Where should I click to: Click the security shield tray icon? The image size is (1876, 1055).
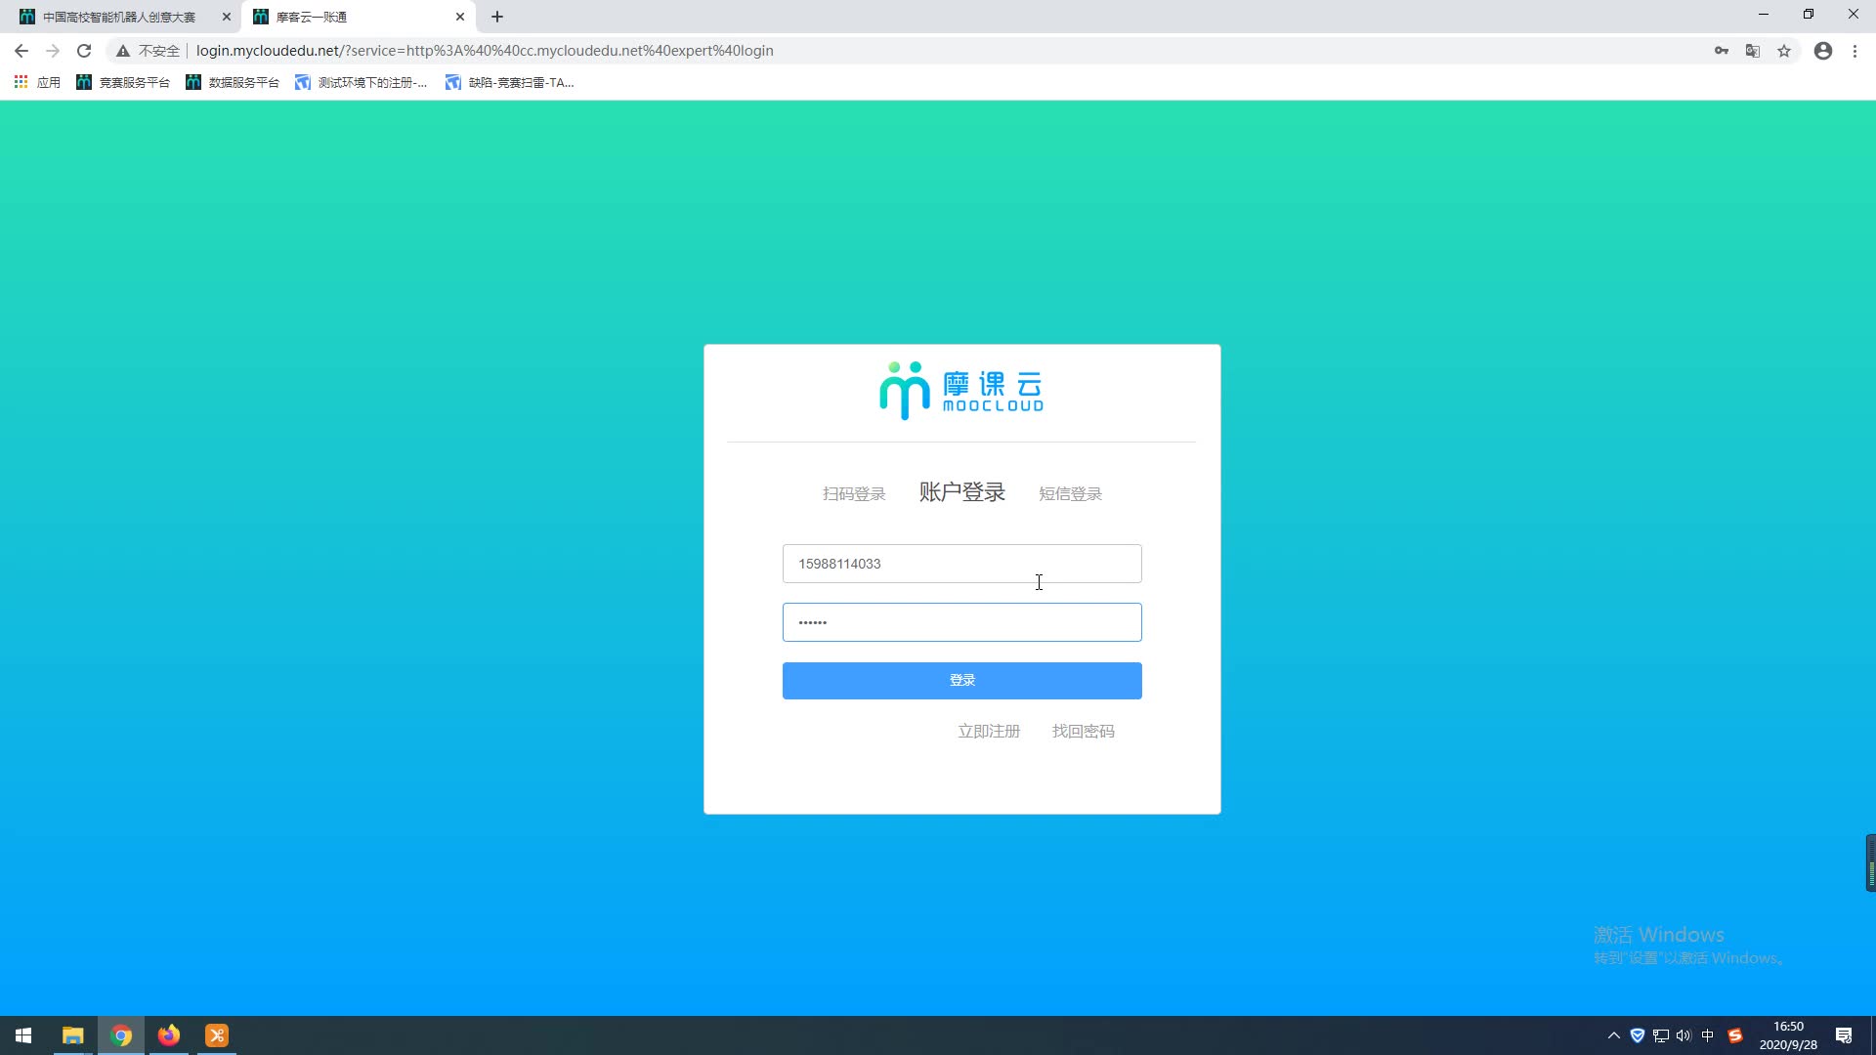(x=1638, y=1035)
